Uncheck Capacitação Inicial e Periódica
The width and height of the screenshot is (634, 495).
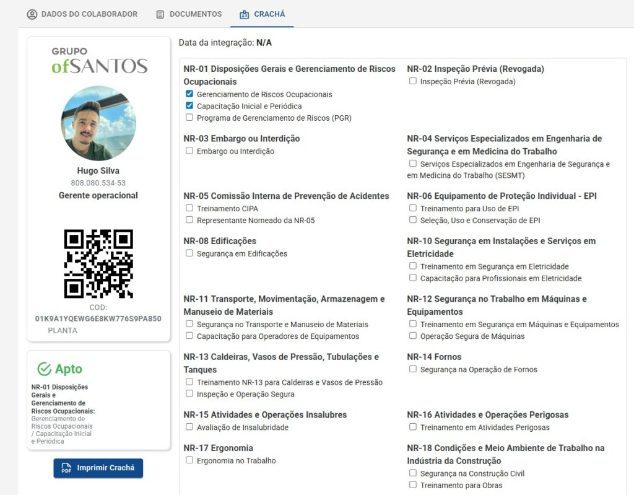click(x=189, y=106)
